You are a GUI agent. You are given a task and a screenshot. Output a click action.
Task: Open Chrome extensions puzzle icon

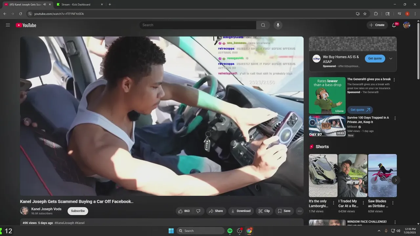[376, 14]
